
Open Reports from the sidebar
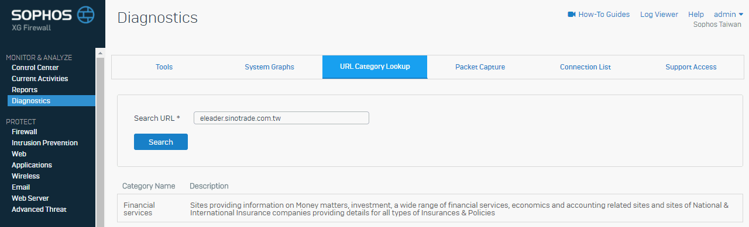click(25, 90)
